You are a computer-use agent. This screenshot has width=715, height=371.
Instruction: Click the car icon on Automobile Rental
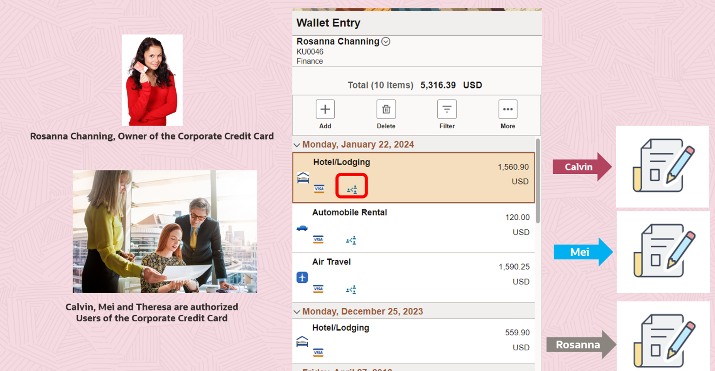302,229
